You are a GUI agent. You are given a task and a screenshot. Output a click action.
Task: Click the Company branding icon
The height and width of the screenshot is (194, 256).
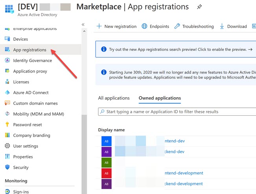[7, 135]
